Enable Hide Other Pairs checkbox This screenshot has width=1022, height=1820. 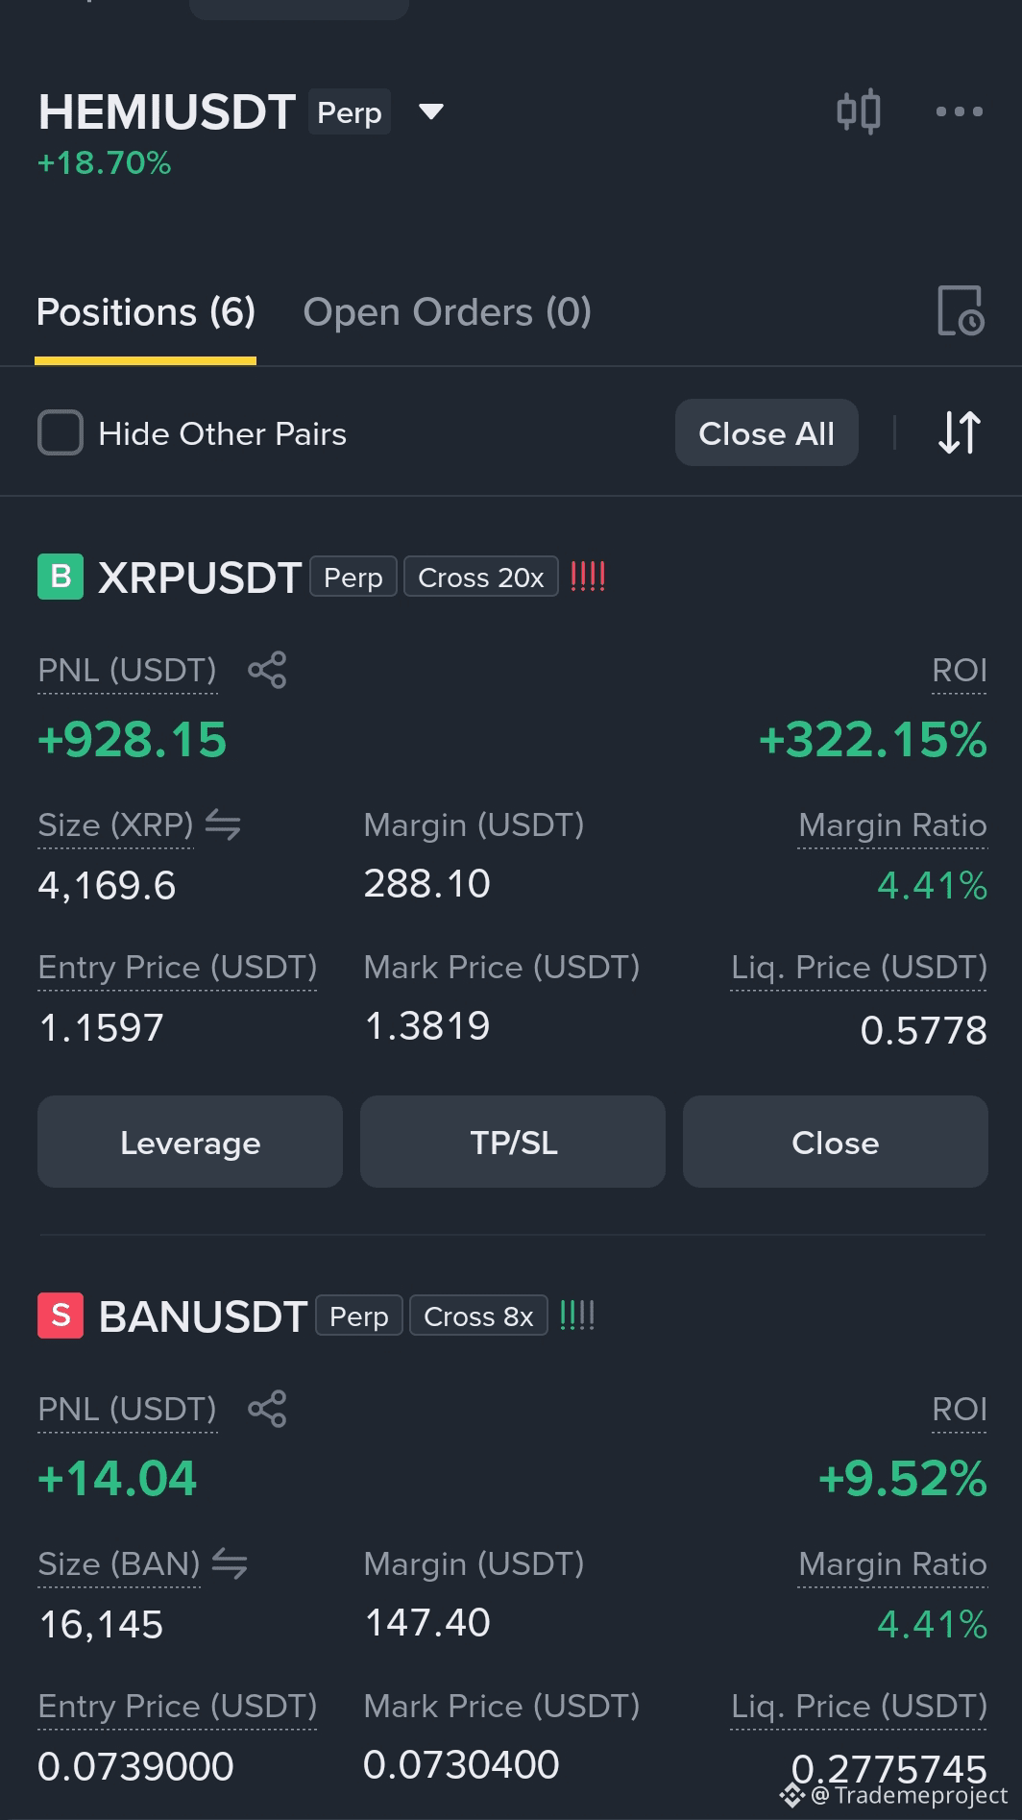point(61,432)
